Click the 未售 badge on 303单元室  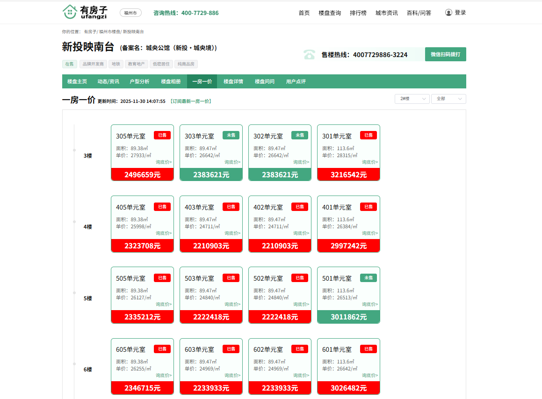231,135
